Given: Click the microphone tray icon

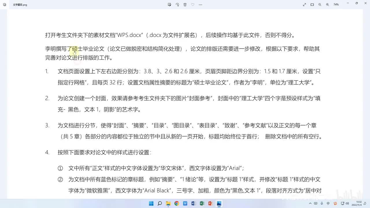Looking at the screenshot, I should (x=322, y=203).
